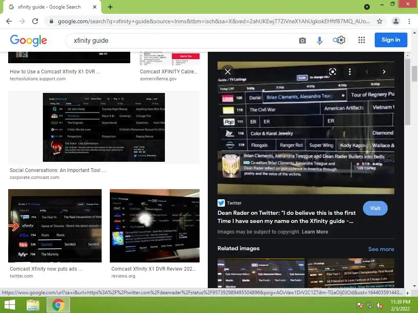Open the Chrome profile avatar menu
Image resolution: width=418 pixels, height=313 pixels.
pos(396,21)
